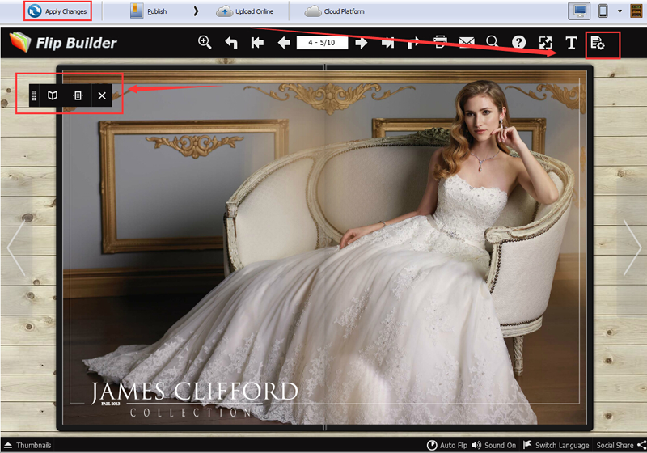The height and width of the screenshot is (453, 647).
Task: Flip to next page with right edge arrow
Action: [x=632, y=248]
